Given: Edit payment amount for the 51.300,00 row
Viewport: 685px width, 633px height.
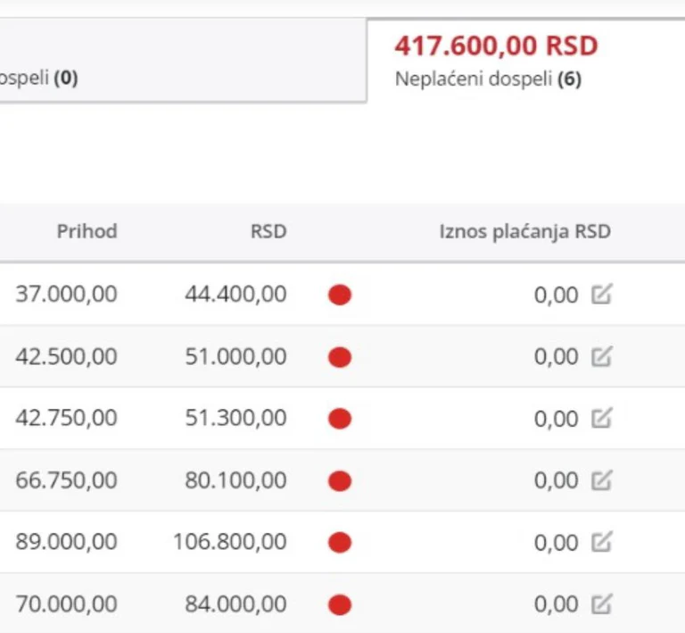Looking at the screenshot, I should click(x=602, y=418).
